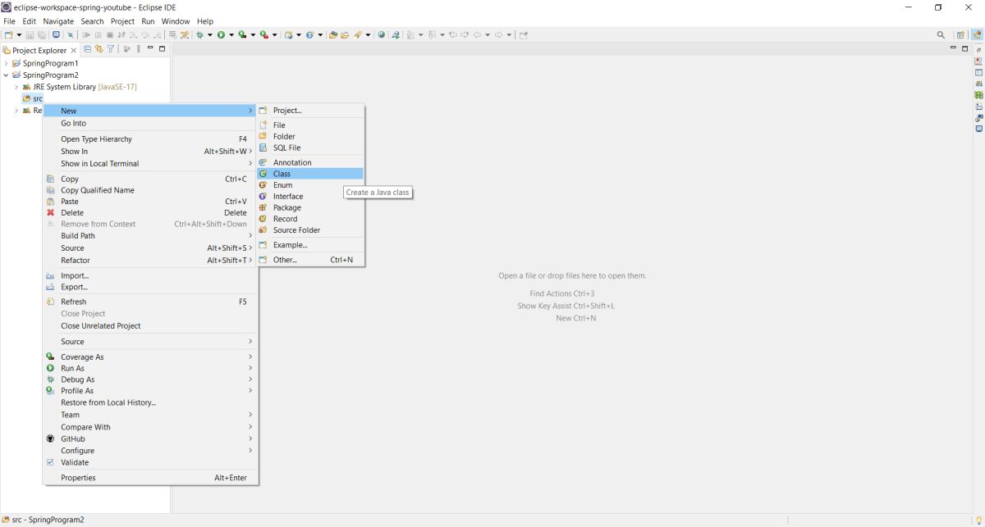This screenshot has height=527, width=985.
Task: Open the Project Explorer filter funnel icon
Action: pos(111,49)
